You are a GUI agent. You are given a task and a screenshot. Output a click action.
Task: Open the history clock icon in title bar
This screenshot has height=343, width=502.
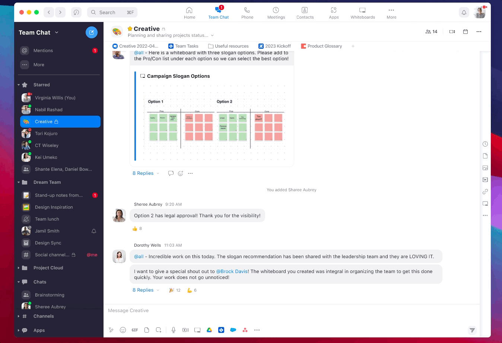pos(76,12)
